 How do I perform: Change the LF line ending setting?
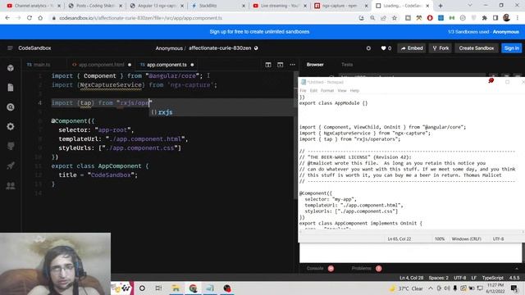[474, 278]
